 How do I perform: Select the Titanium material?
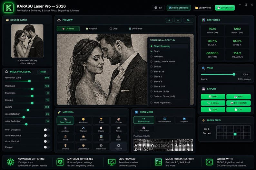(x=83, y=129)
